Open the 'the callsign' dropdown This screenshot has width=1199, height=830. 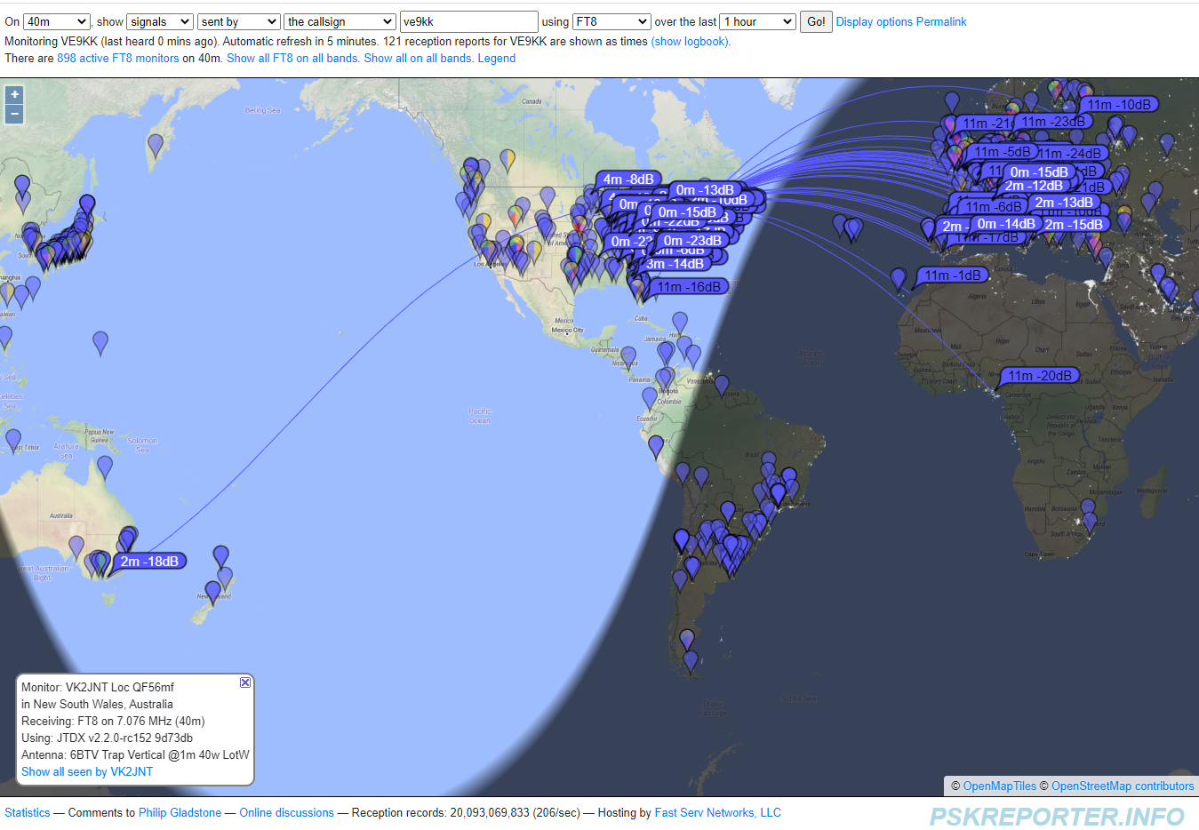[x=340, y=21]
